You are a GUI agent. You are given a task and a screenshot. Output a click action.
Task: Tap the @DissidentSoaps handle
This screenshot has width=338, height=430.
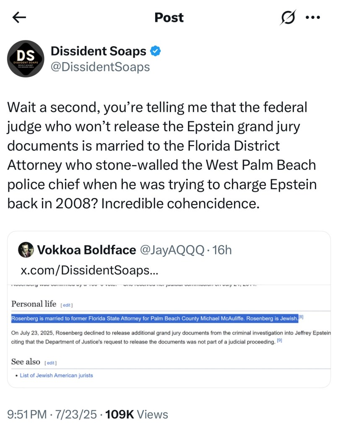(100, 67)
